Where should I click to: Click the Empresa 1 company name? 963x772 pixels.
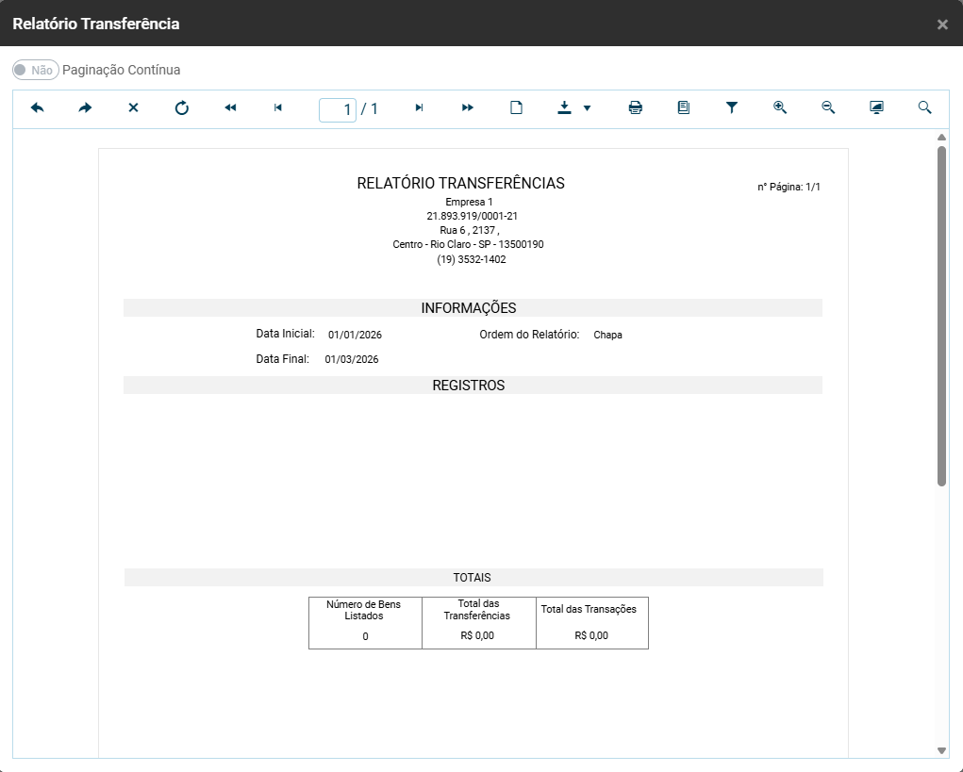coord(469,202)
